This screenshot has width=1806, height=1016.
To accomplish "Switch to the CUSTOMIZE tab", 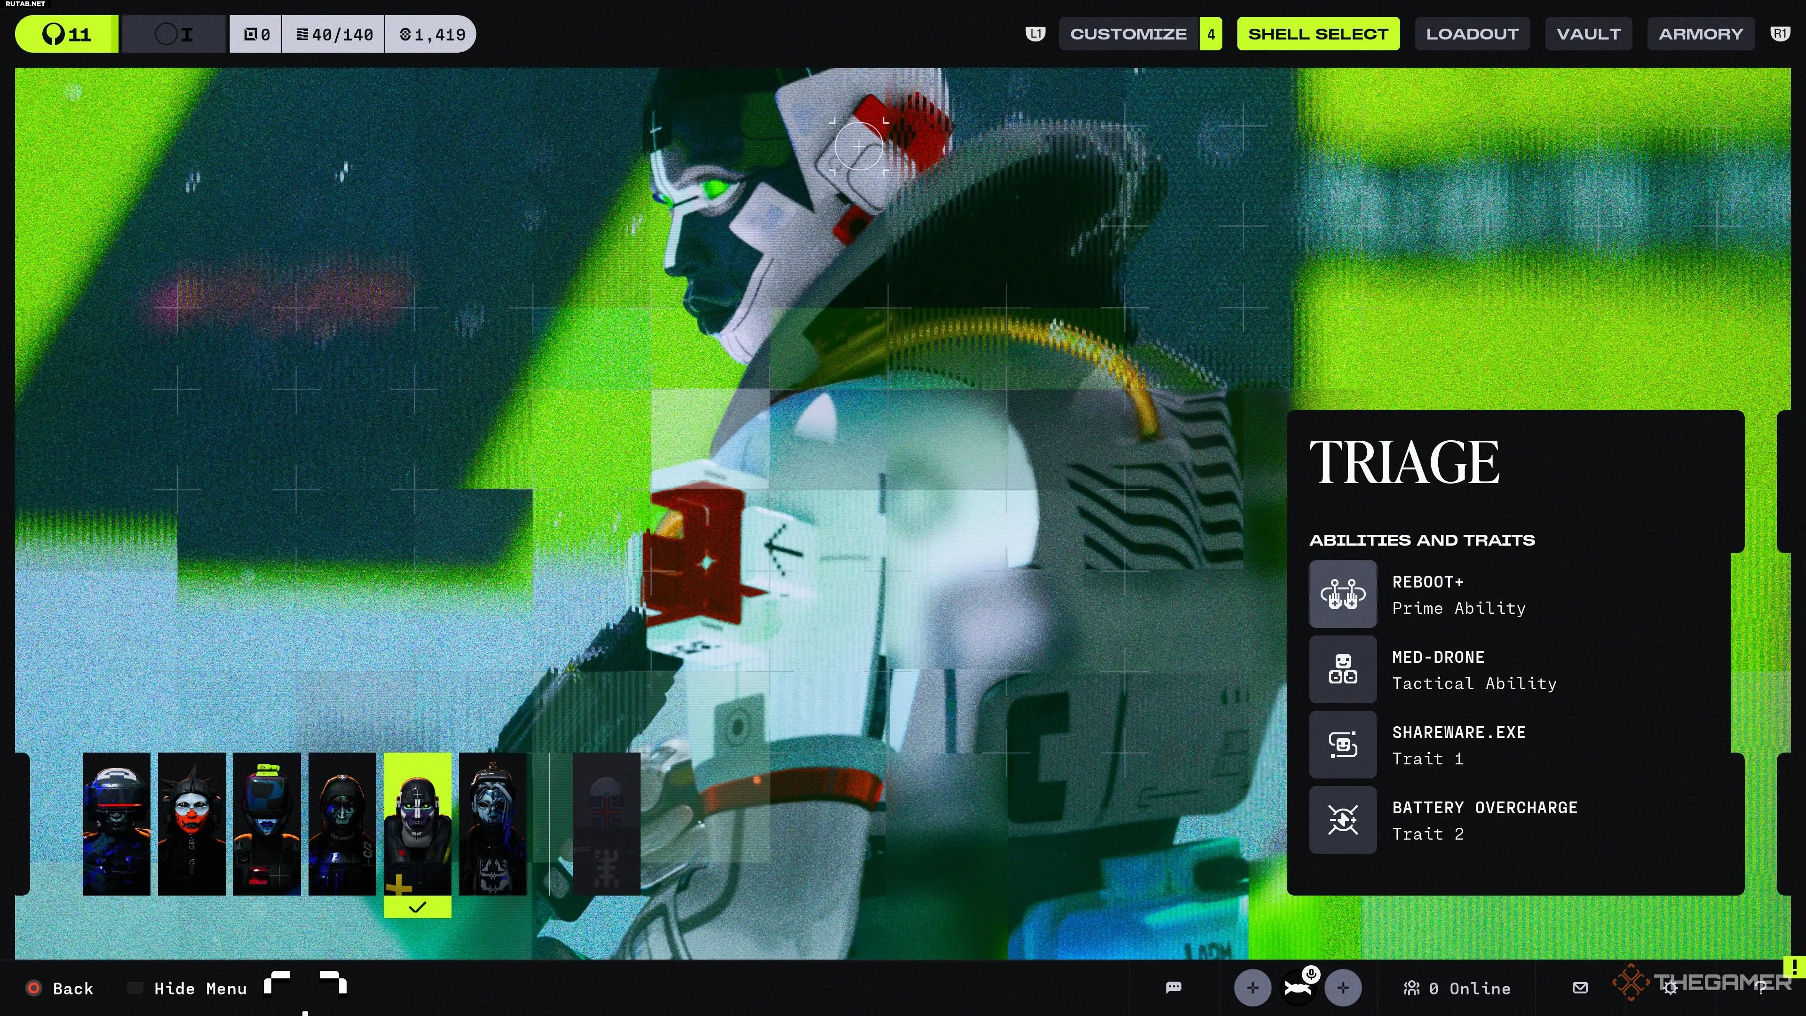I will (x=1128, y=34).
